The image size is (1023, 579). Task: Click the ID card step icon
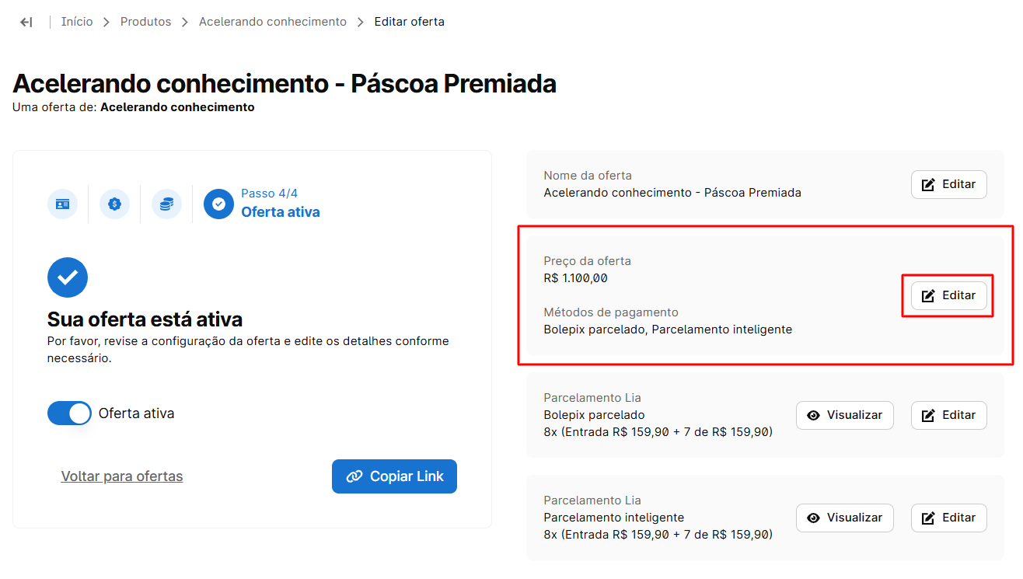62,204
